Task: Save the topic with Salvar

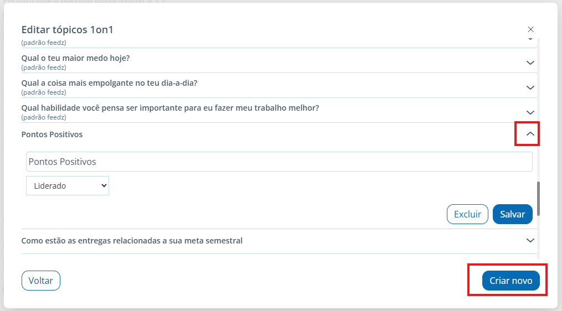Action: tap(513, 214)
